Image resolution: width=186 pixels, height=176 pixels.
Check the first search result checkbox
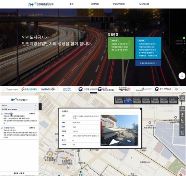[2, 113]
